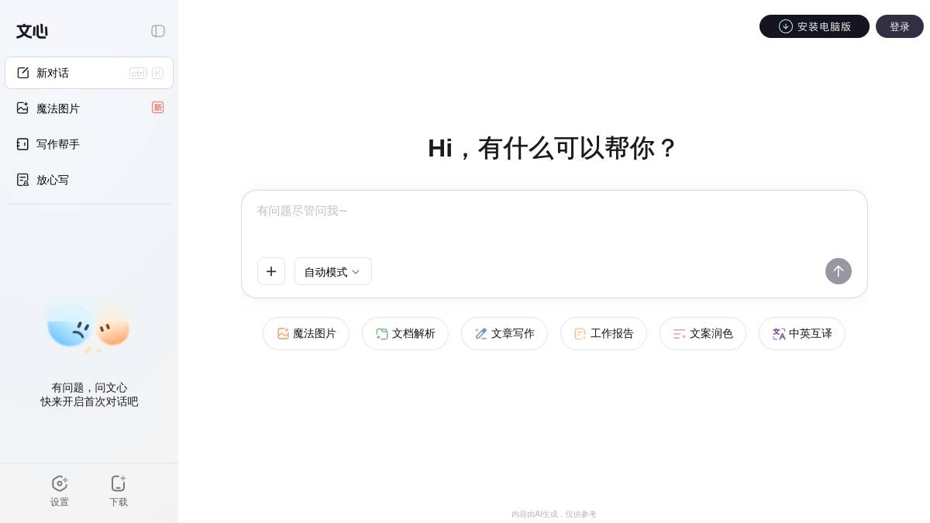Select the 新对话 icon in the sidebar
Screen dimensions: 930x523
coord(23,73)
